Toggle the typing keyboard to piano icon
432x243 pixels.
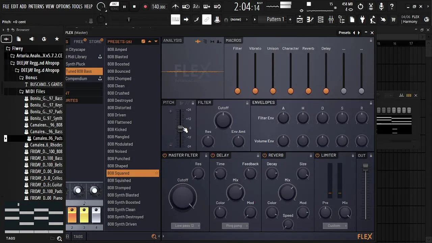click(x=175, y=20)
